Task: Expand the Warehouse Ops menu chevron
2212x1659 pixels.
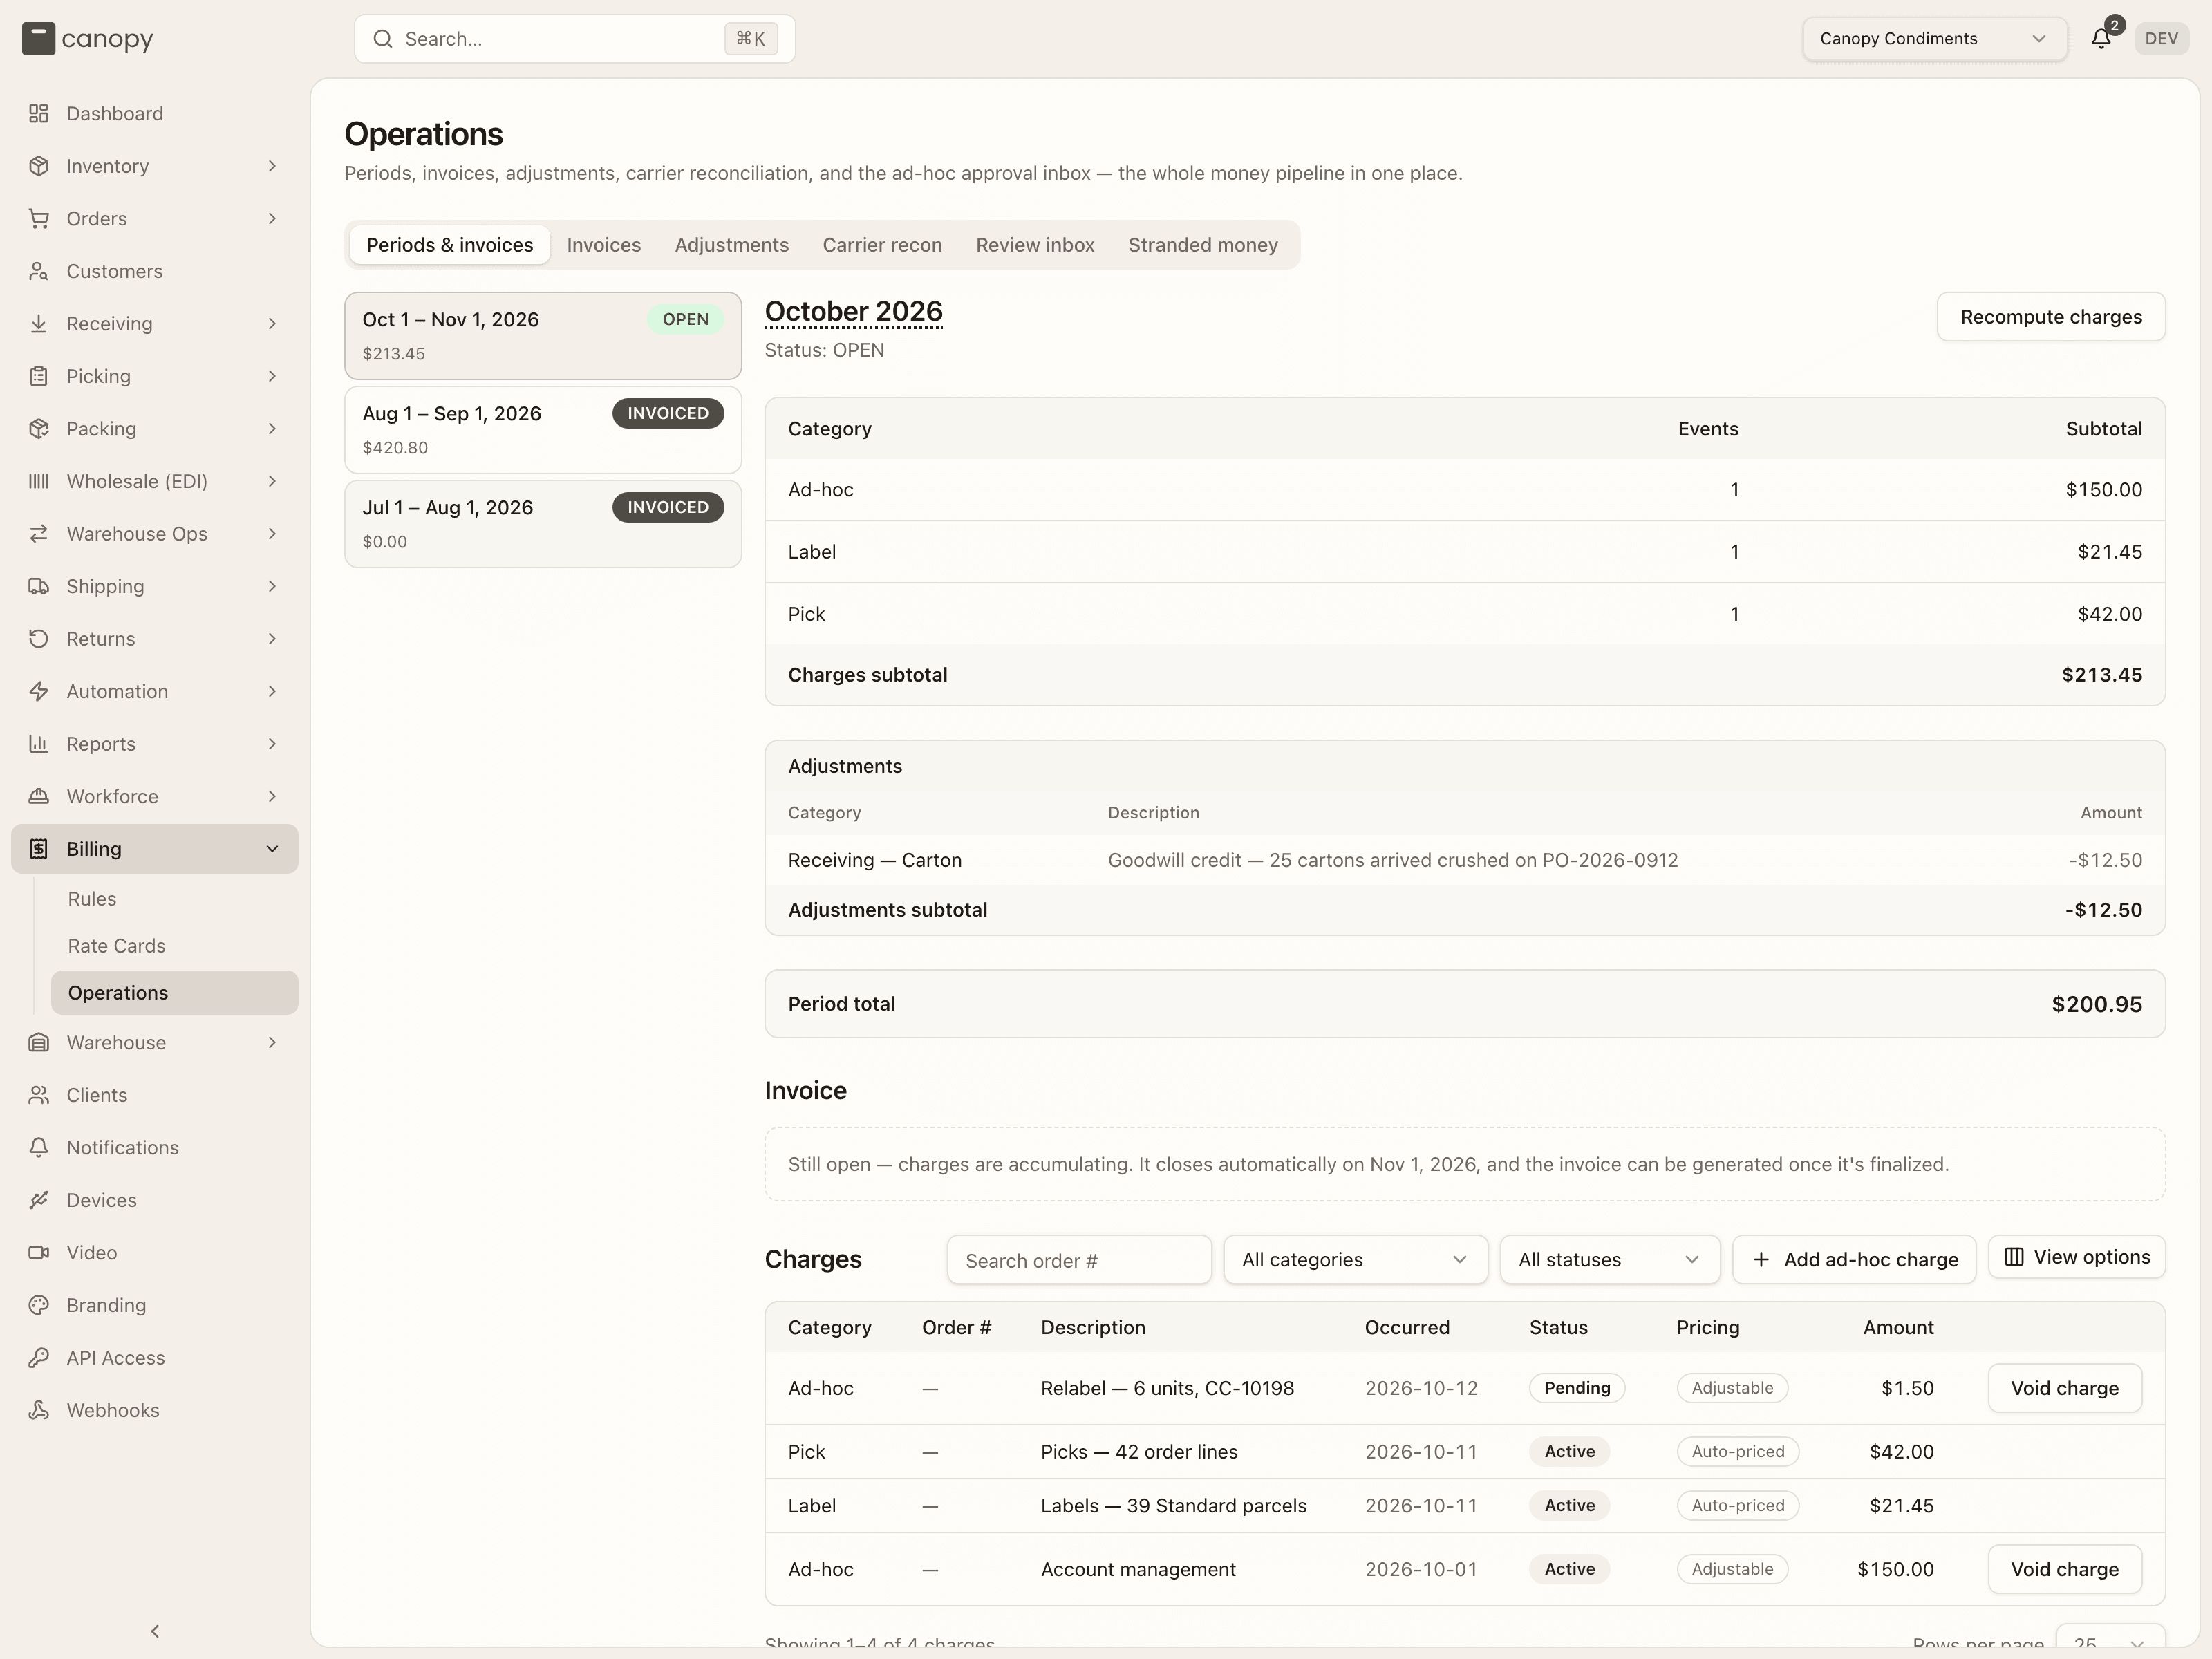Action: 272,534
